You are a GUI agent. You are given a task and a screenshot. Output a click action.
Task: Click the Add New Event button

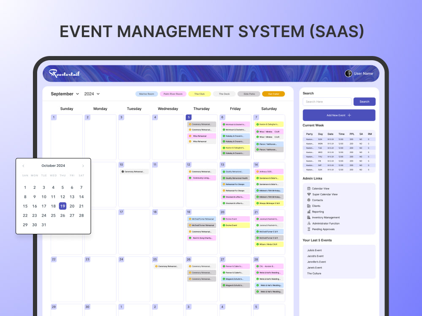339,115
